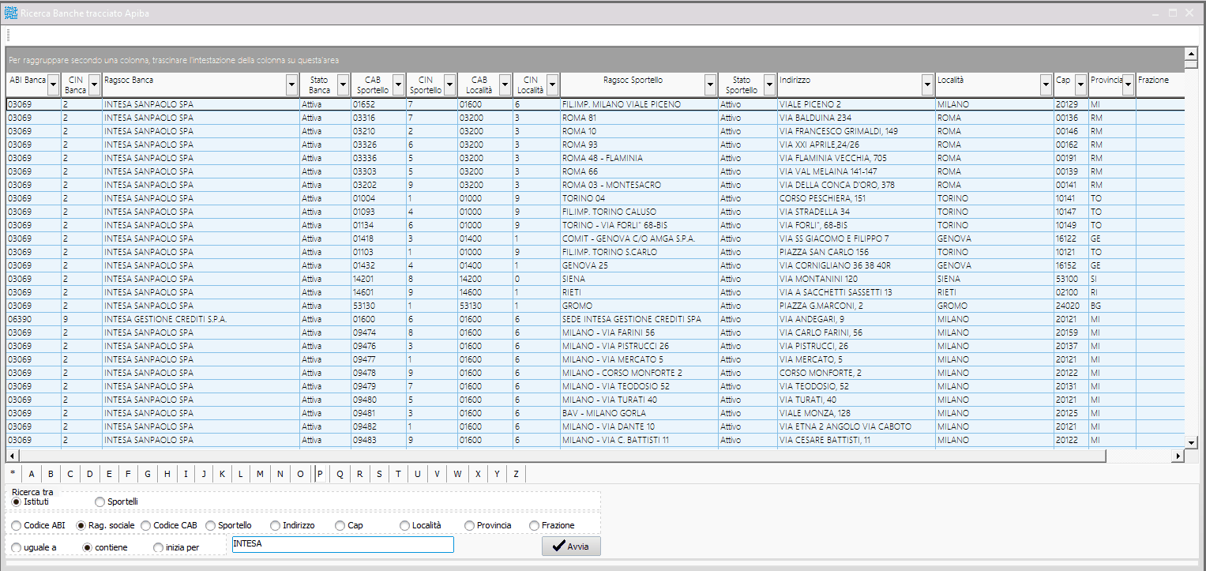Click cell GENOVA 25

[x=639, y=265]
